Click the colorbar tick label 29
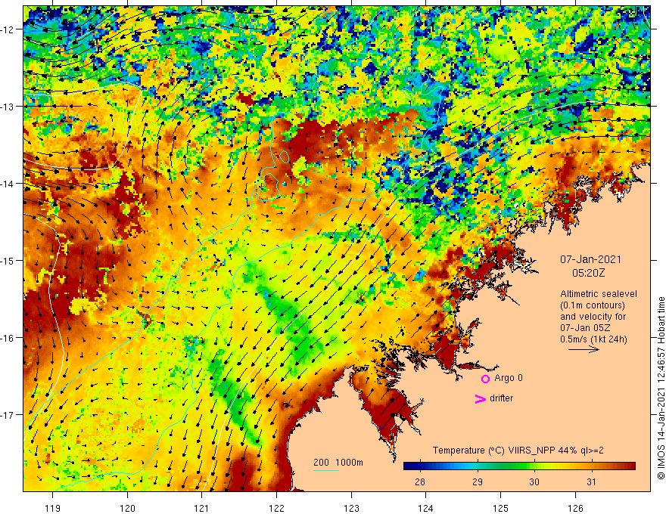Screen dimensions: 666x514 pos(478,481)
